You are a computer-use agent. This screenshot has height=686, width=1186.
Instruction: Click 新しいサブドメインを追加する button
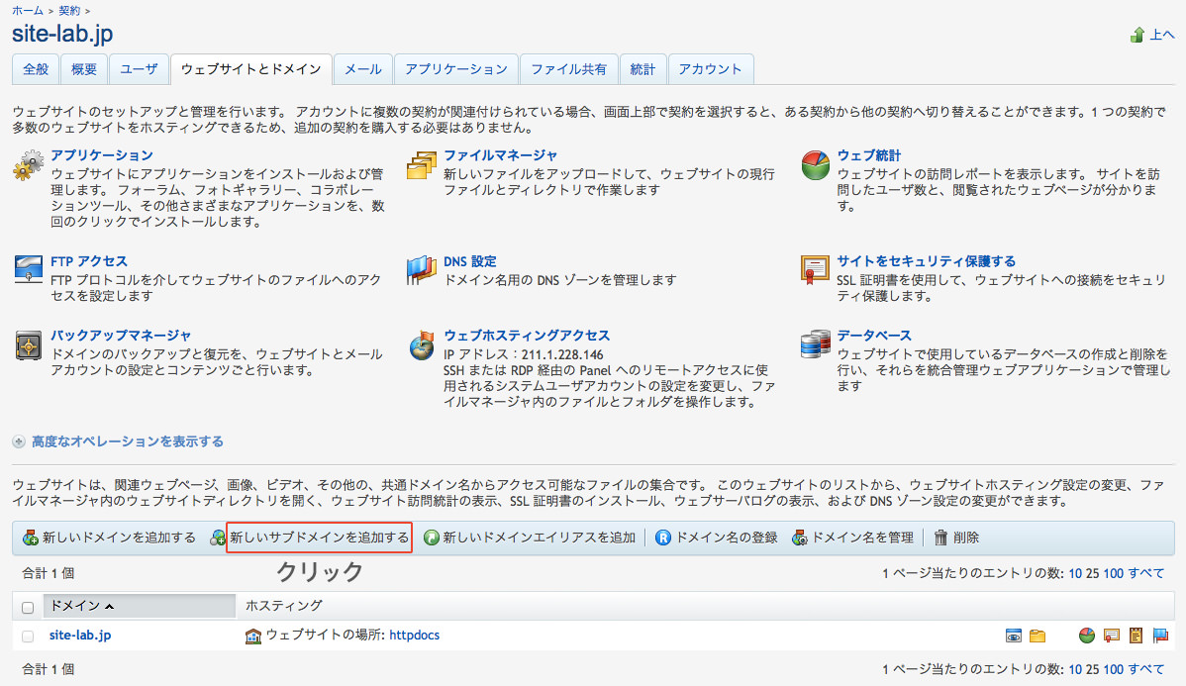coord(319,538)
